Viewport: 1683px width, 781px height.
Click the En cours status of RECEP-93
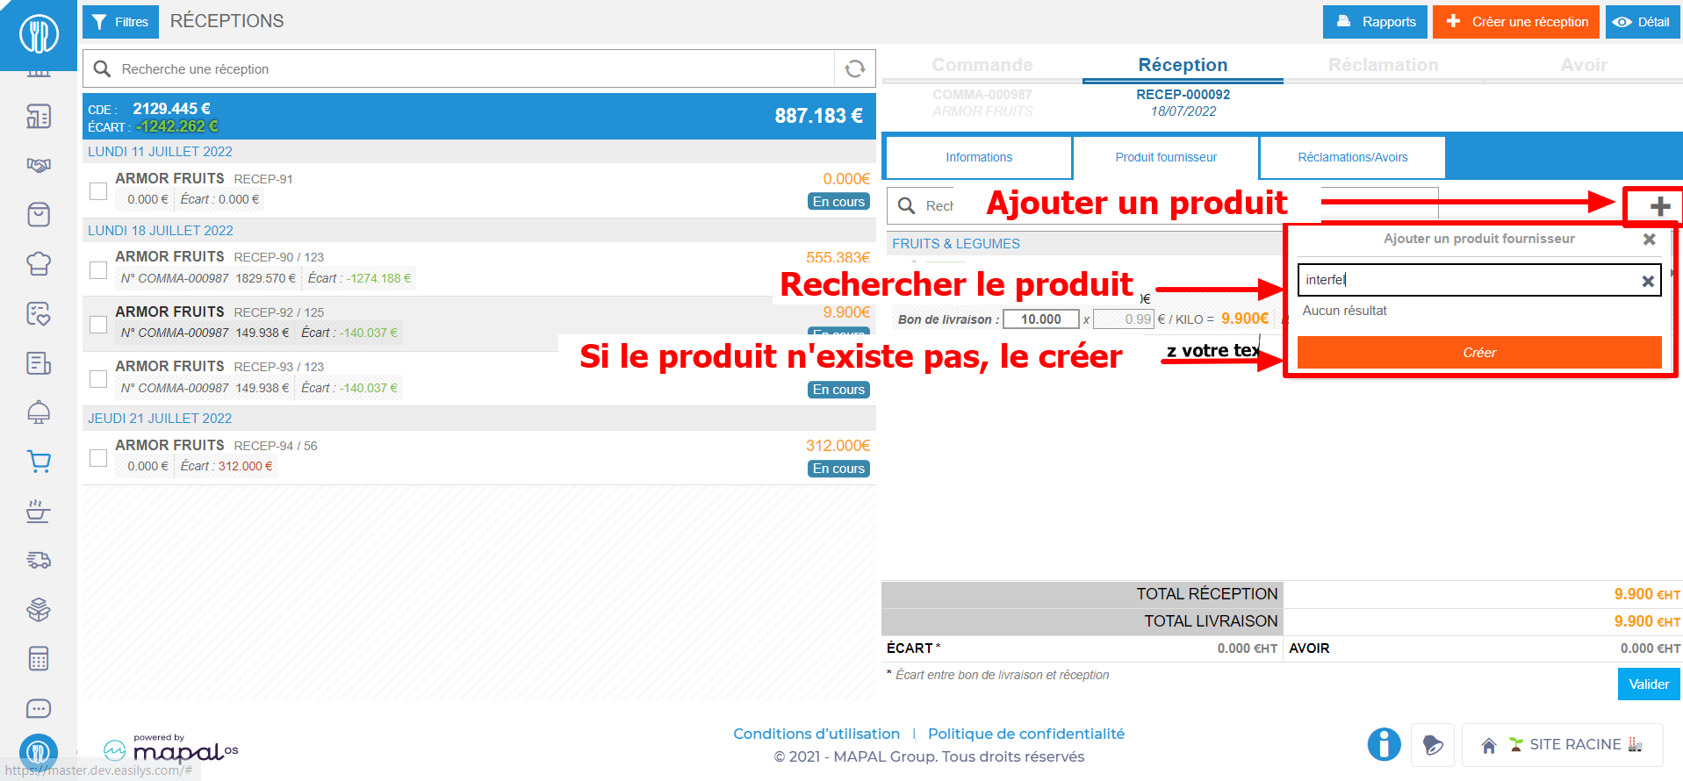838,390
